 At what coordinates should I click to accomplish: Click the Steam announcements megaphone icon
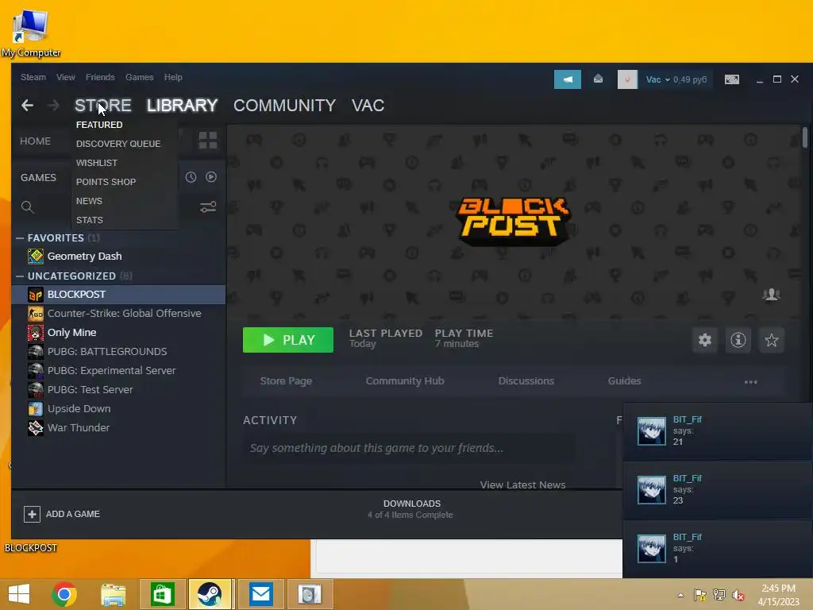click(x=567, y=79)
